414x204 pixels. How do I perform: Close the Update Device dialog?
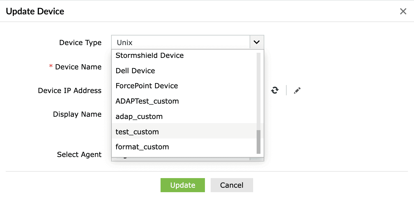[x=403, y=12]
